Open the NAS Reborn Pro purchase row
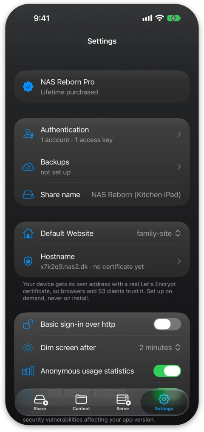Viewport: 204px width, 432px height. tap(102, 86)
